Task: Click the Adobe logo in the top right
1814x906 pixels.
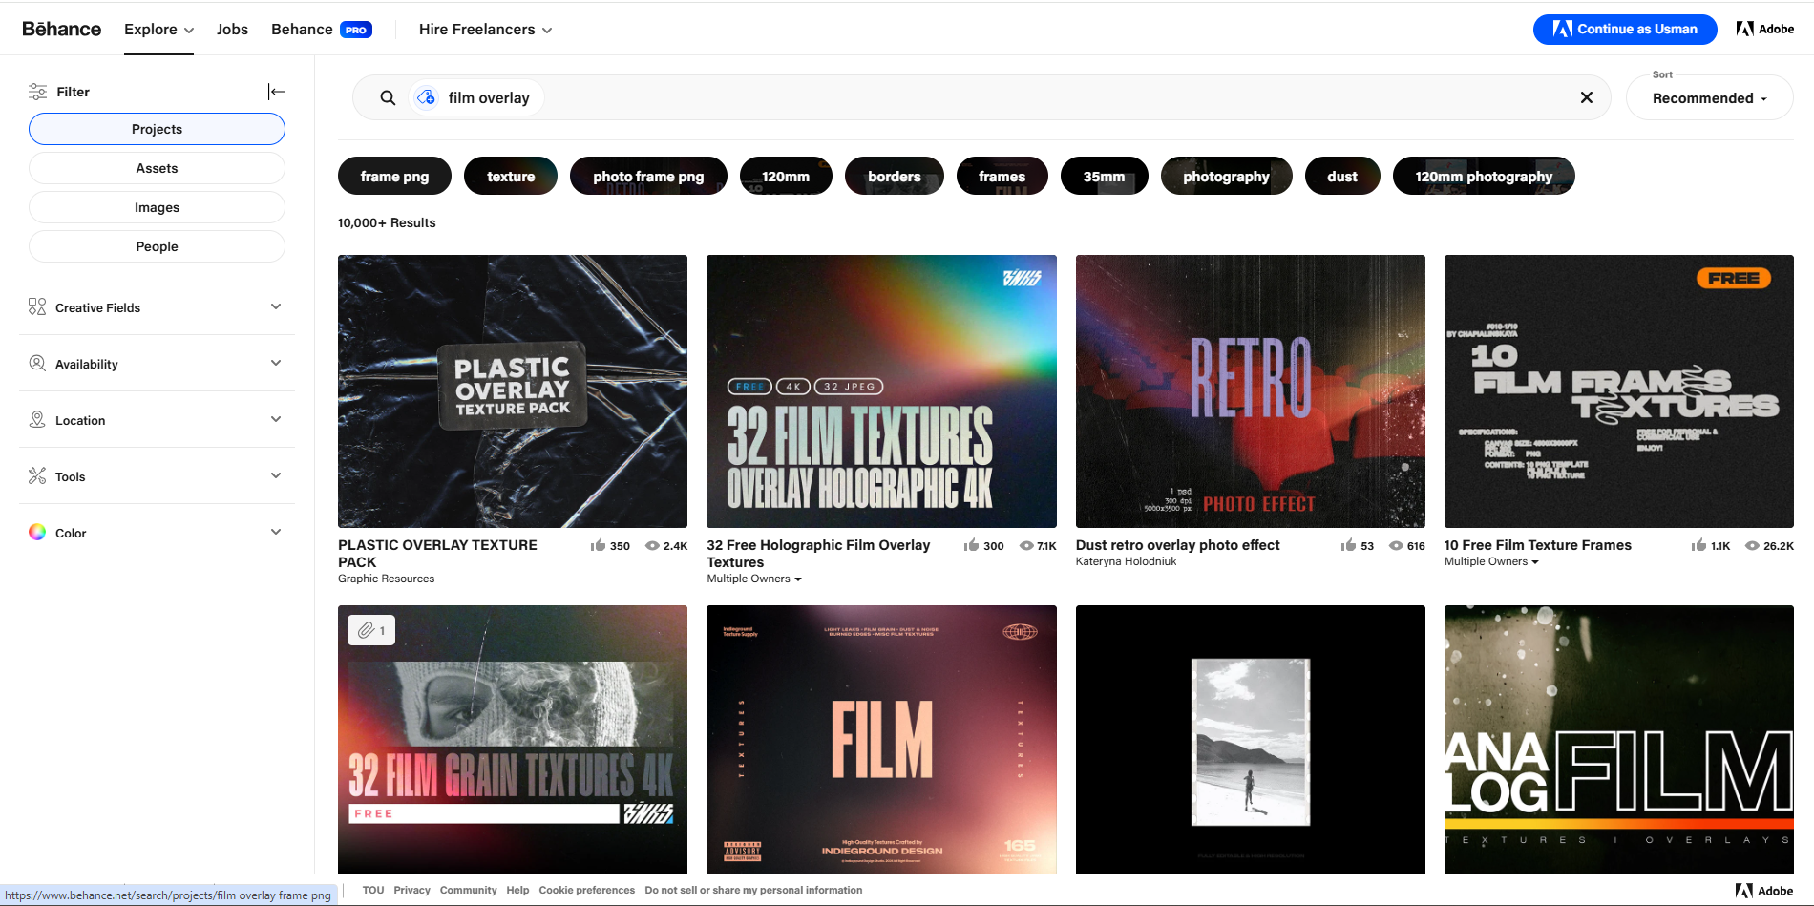Action: [x=1764, y=29]
